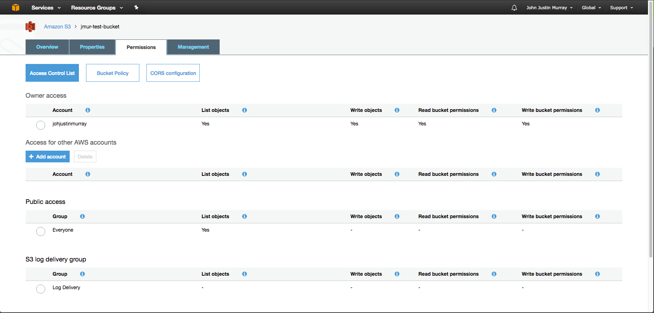Expand the Services dropdown menu

(46, 7)
